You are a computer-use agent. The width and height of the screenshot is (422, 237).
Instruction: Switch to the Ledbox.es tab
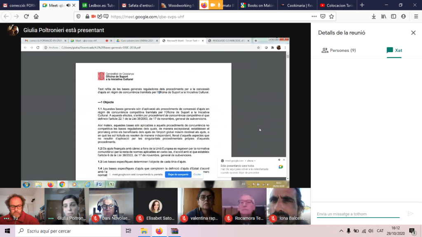98,5
